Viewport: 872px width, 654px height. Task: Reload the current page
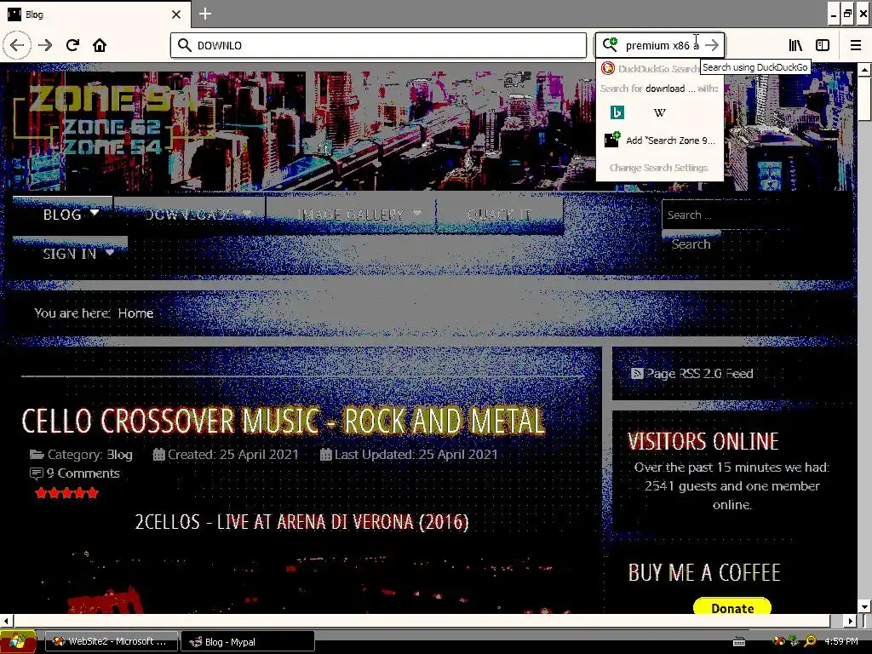click(x=73, y=45)
